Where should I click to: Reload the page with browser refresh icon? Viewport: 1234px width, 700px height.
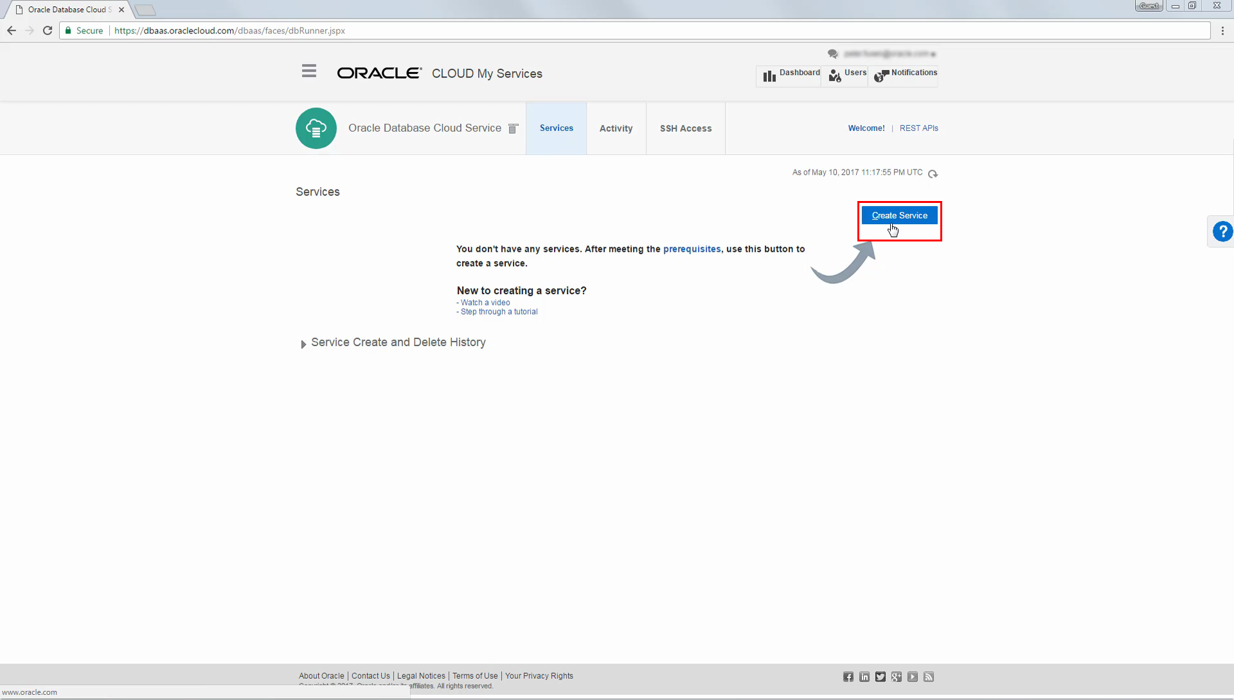(x=48, y=31)
